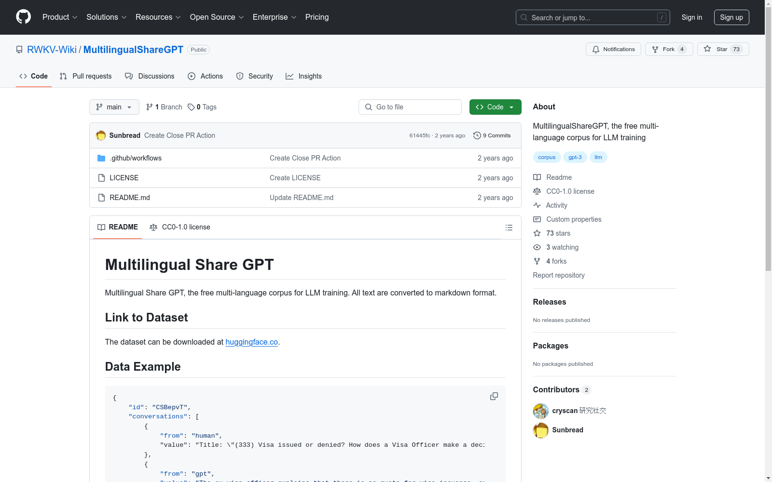Open the Create LICENSE commit message
Screen dimensions: 772x482
click(x=295, y=178)
